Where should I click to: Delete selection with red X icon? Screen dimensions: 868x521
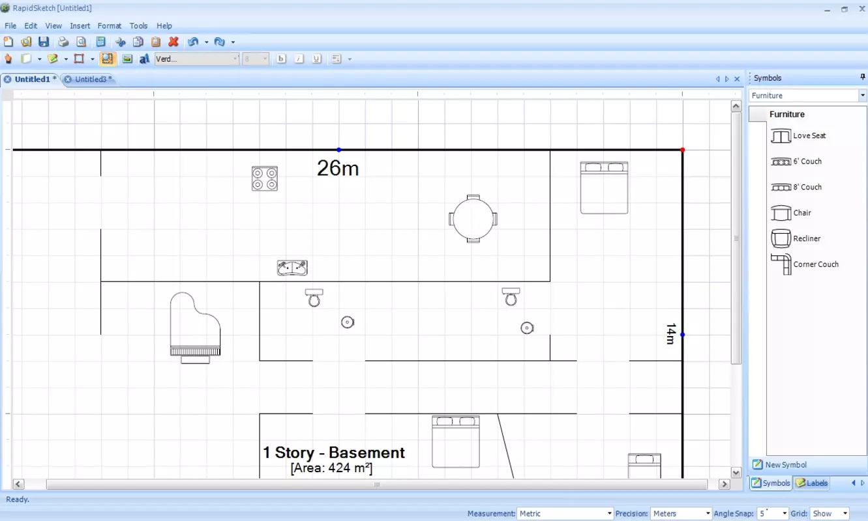[173, 42]
